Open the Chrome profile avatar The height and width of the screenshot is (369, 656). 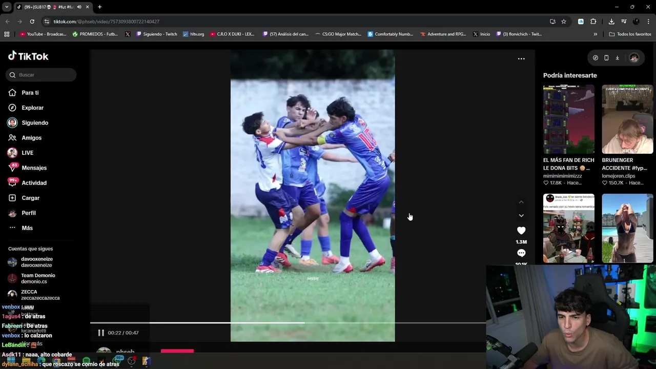point(636,22)
